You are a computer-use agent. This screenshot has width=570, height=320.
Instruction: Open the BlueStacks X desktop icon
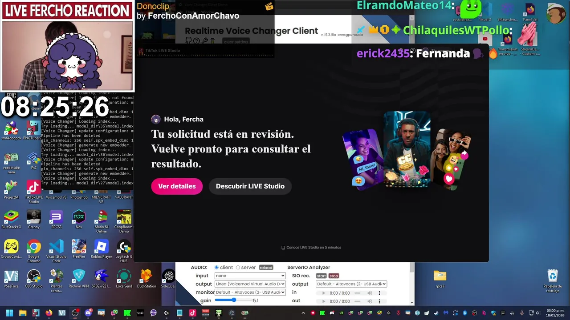point(11,220)
